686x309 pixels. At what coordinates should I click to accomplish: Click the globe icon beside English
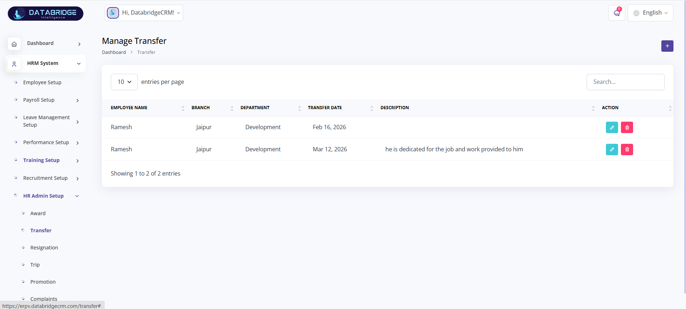point(636,13)
